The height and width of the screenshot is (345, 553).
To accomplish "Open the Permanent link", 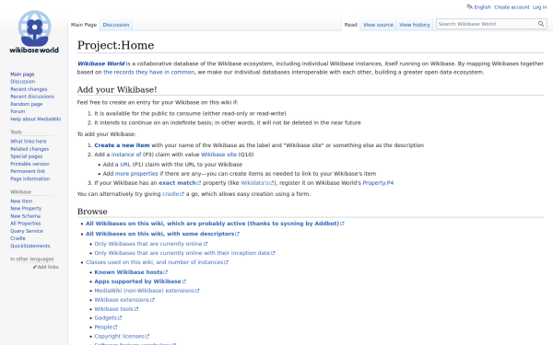I will (x=28, y=171).
